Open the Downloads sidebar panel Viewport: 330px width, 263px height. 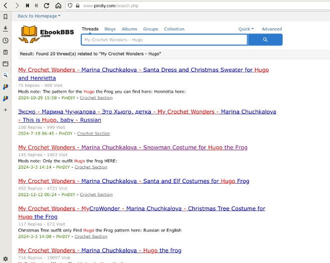(x=5, y=28)
